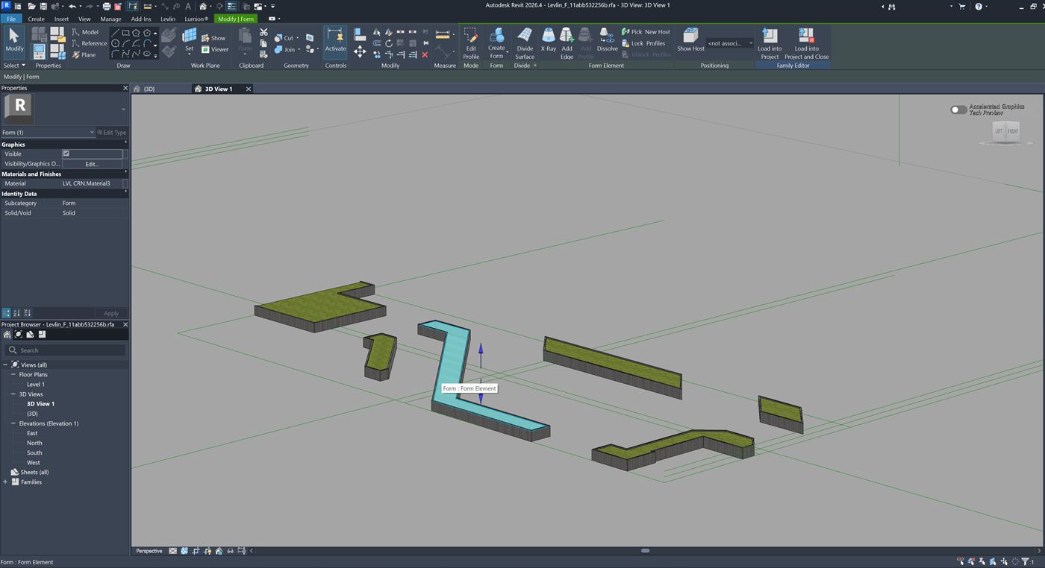Expand the Families tree node

(5, 482)
